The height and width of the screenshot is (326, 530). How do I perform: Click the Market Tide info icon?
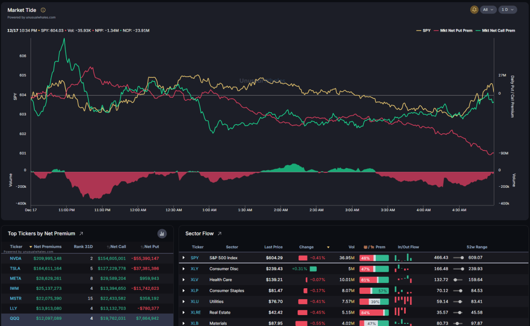[x=43, y=10]
